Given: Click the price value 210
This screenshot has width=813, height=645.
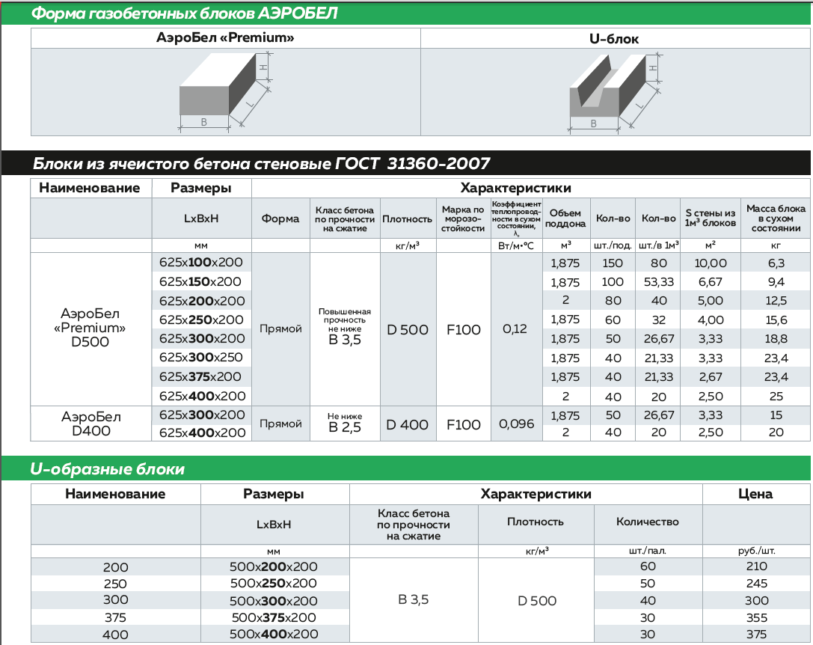Looking at the screenshot, I should [x=756, y=566].
